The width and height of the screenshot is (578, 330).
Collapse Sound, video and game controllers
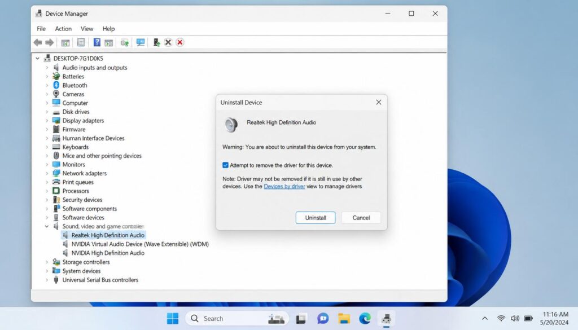click(47, 226)
